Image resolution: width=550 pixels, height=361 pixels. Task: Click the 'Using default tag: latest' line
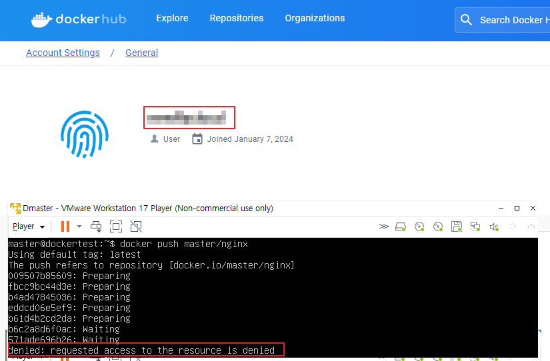(x=75, y=254)
